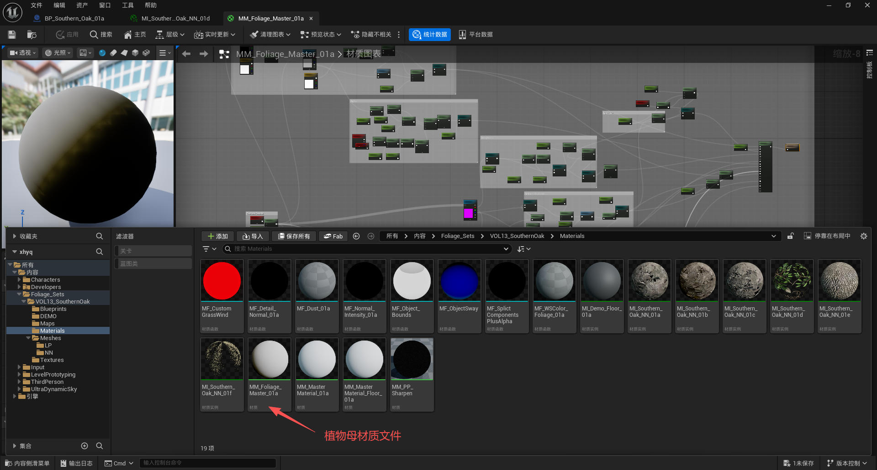
Task: Open the Fab button
Action: point(333,236)
